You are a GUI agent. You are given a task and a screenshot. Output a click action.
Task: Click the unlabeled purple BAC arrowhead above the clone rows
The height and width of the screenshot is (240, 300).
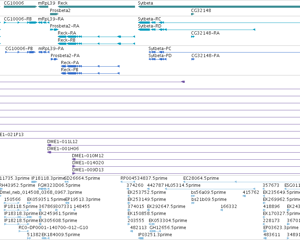pos(183,82)
